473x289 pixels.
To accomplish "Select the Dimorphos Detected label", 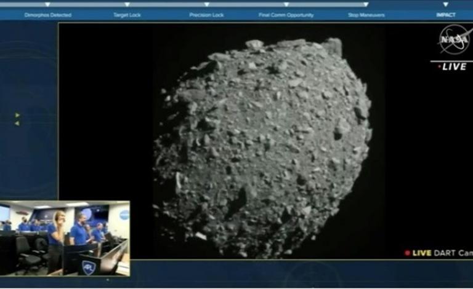I will 48,15.
